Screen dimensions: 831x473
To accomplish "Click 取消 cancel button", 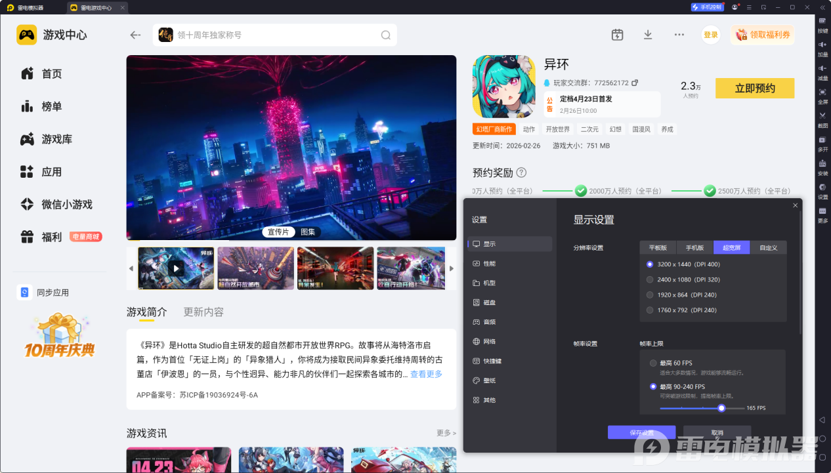I will coord(717,432).
